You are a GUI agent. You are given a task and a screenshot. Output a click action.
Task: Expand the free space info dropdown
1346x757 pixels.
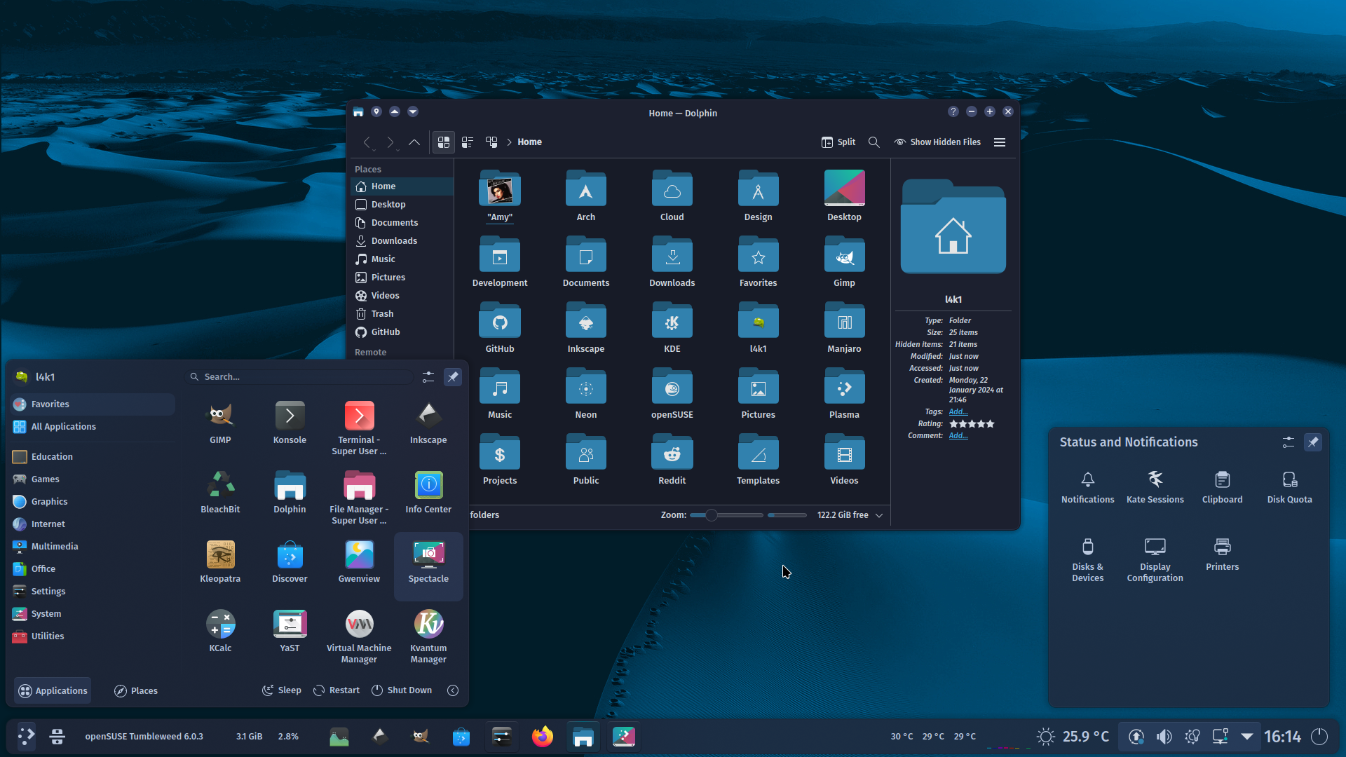[x=879, y=515]
